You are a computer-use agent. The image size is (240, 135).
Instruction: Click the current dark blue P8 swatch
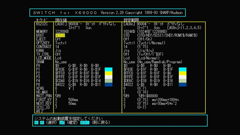108,84
